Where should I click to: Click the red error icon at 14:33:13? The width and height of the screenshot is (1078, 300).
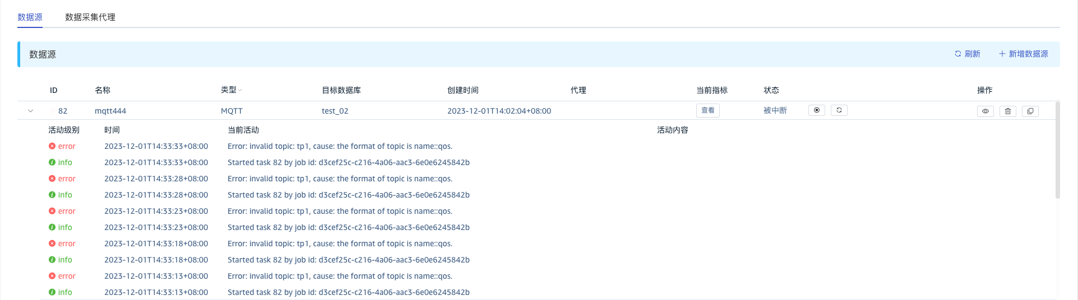tap(52, 276)
